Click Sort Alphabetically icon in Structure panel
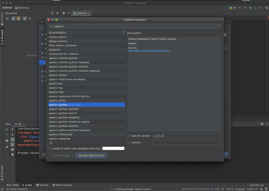Viewport: 269px width, 191px height. pos(7,19)
